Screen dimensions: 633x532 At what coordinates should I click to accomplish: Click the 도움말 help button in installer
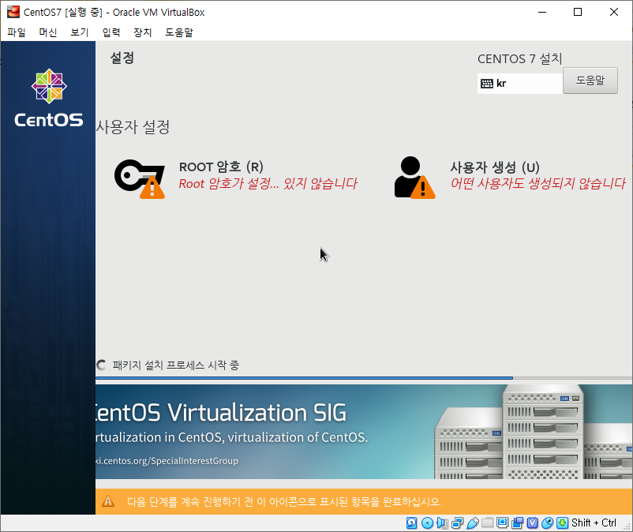coord(590,81)
